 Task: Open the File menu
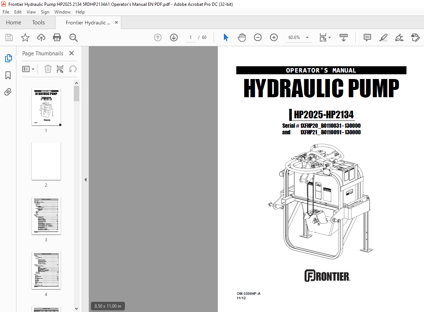click(6, 12)
